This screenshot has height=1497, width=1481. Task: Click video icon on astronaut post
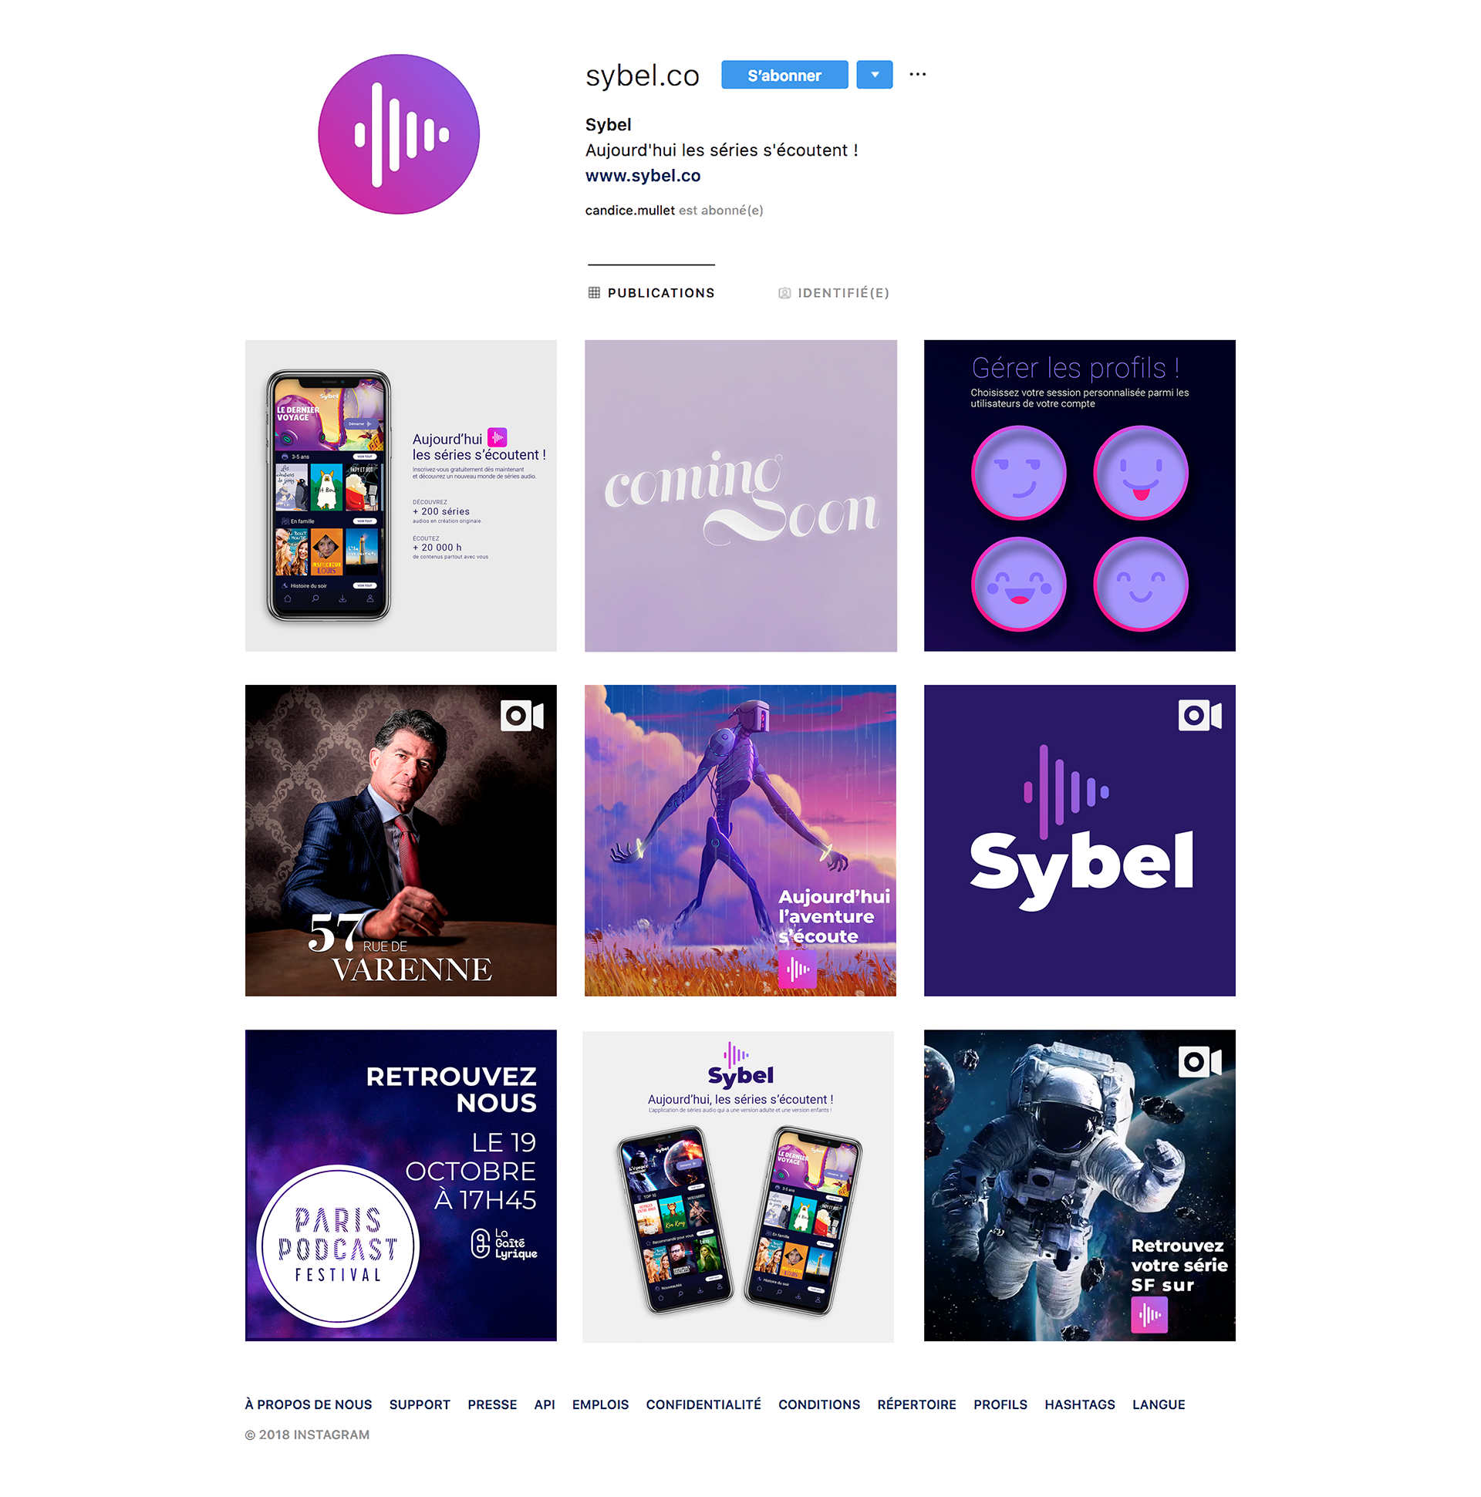tap(1199, 1060)
